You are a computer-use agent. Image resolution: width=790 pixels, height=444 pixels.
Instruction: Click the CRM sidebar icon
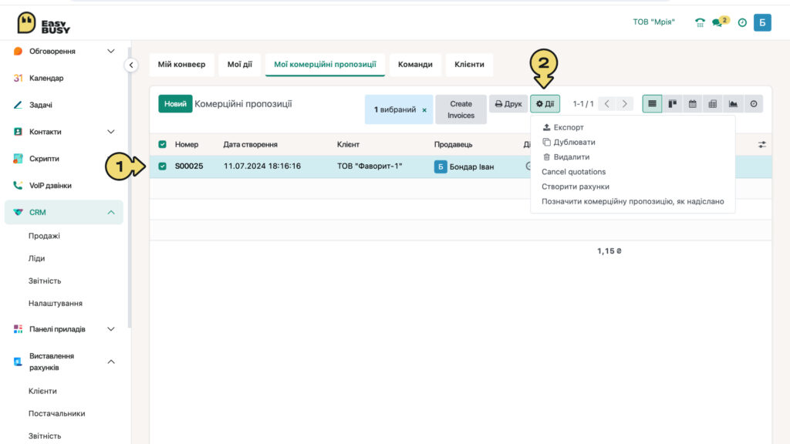coord(18,212)
